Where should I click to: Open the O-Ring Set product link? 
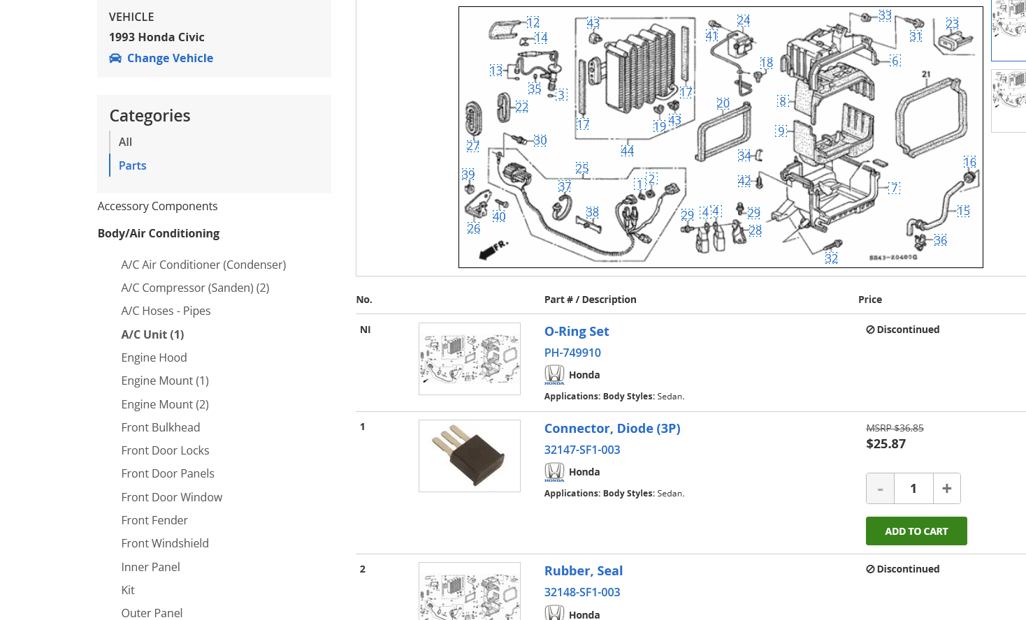click(x=576, y=332)
